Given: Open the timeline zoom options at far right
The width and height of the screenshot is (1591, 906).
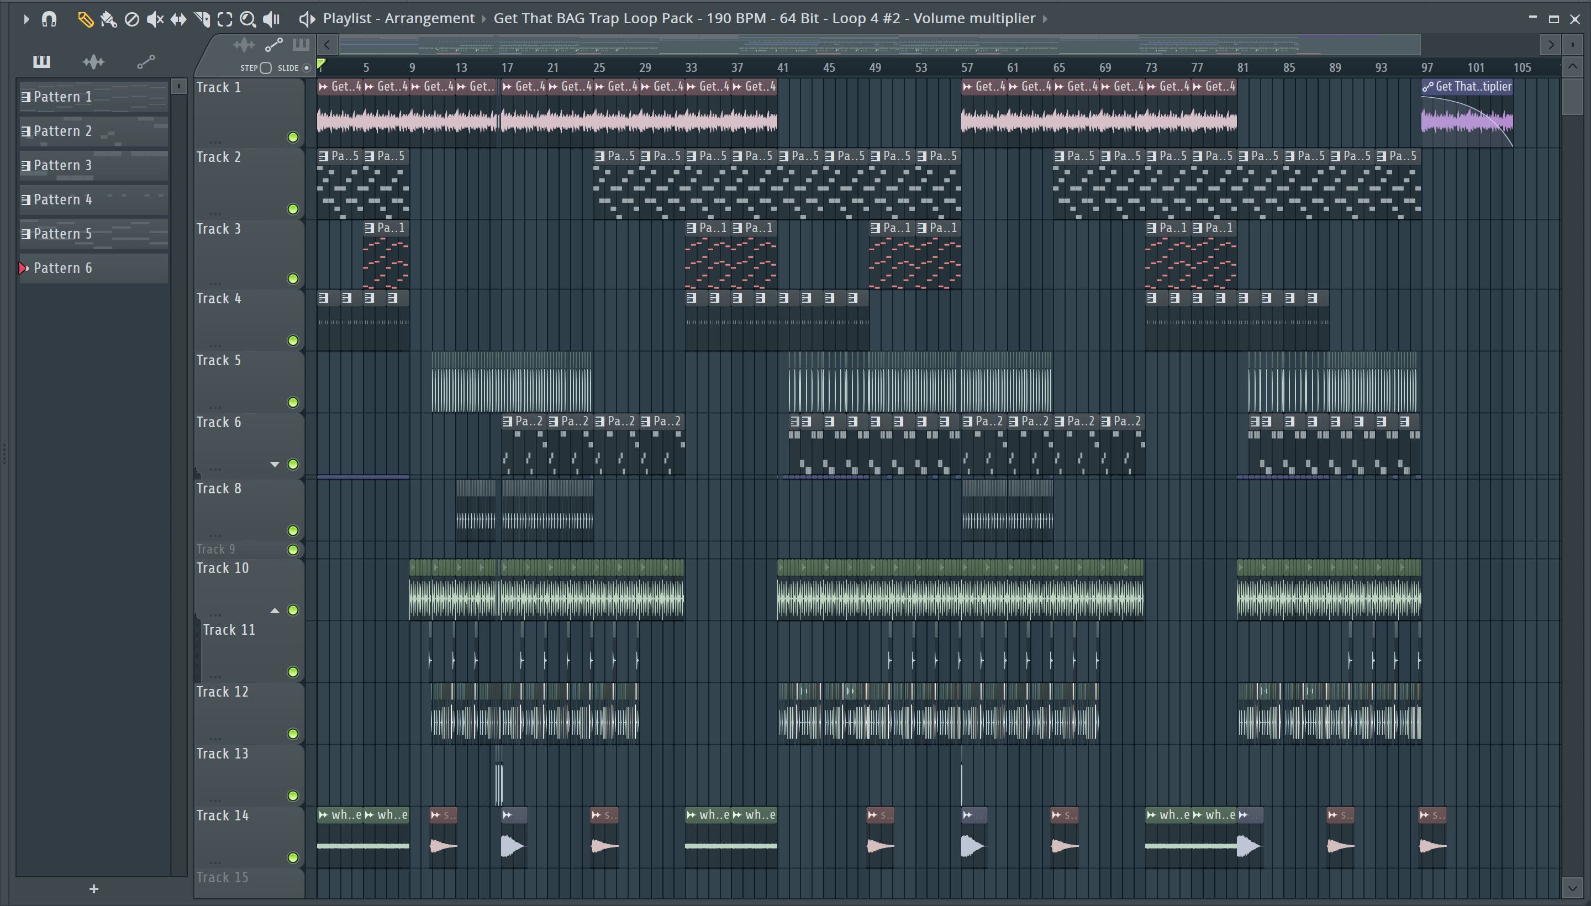Looking at the screenshot, I should [1572, 45].
